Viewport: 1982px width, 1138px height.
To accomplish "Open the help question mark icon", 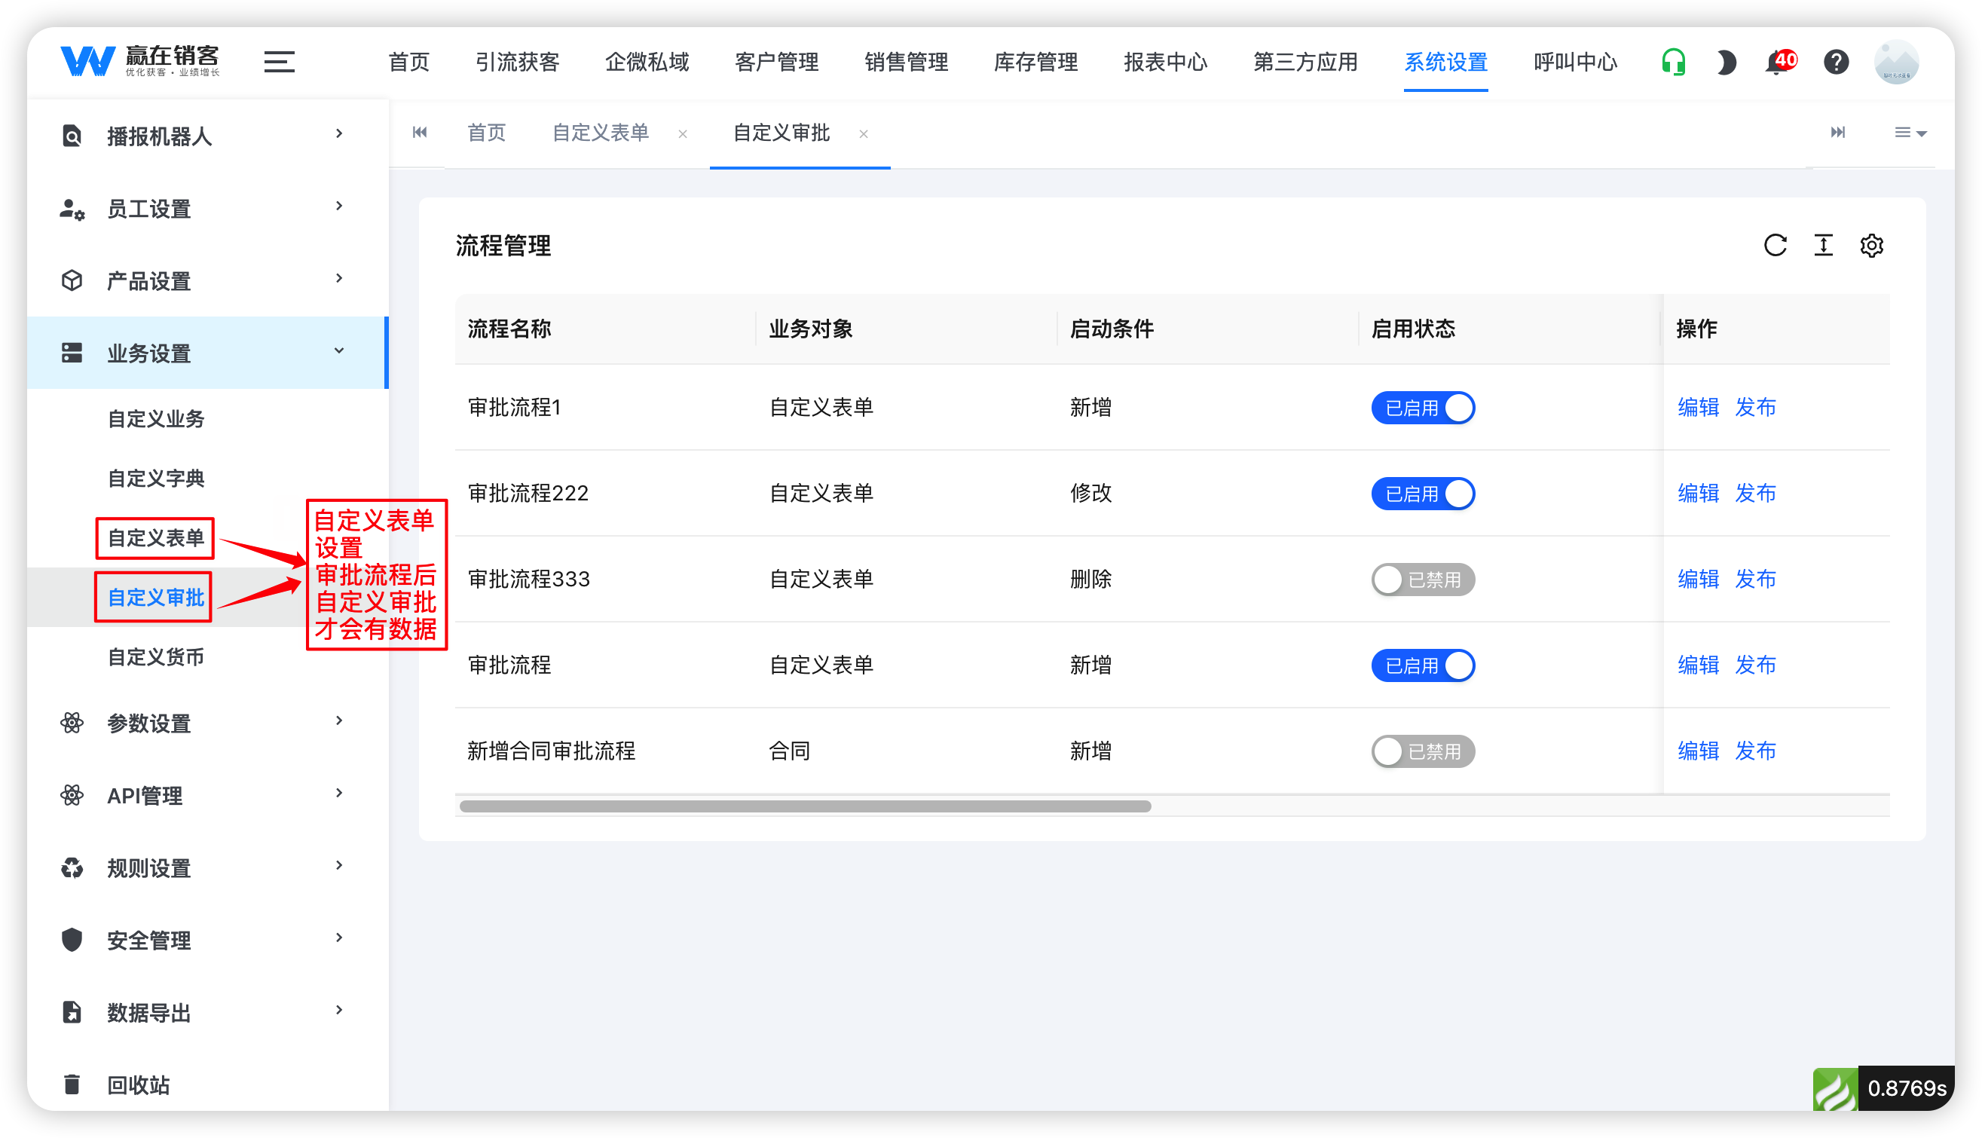I will [1836, 62].
